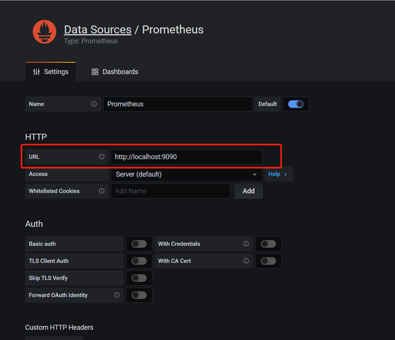395x340 pixels.
Task: Turn on Skip TLS Verify
Action: tap(139, 278)
